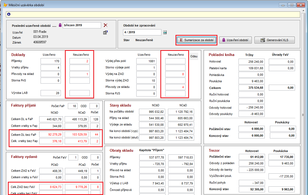Click Výdej přes pokl Uzavřeno field
This screenshot has height=195, width=308.
tap(146, 61)
